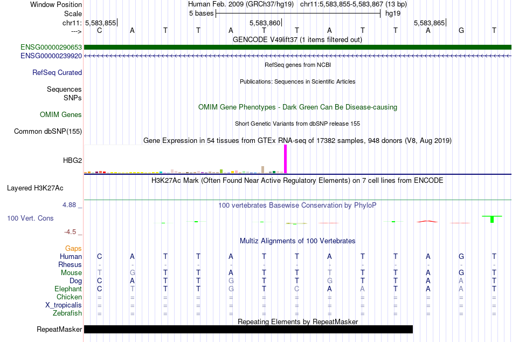Click the chr11: ruler label

click(x=72, y=23)
